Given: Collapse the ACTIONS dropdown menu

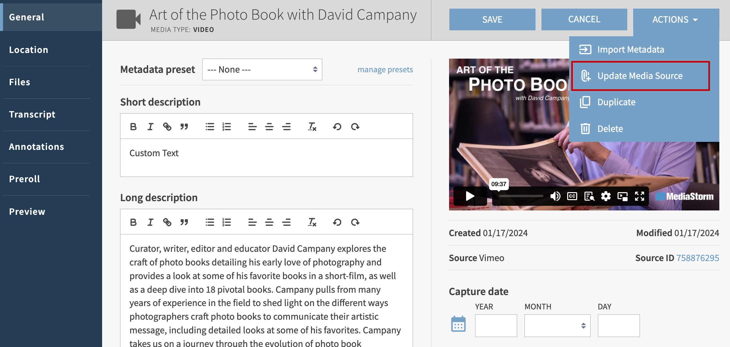Looking at the screenshot, I should pos(675,20).
